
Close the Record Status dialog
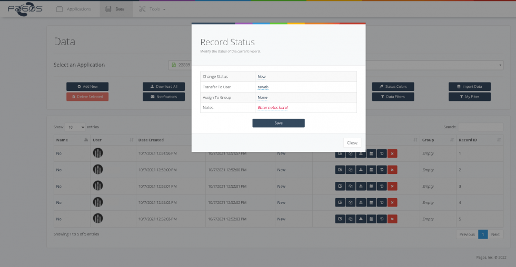click(352, 142)
